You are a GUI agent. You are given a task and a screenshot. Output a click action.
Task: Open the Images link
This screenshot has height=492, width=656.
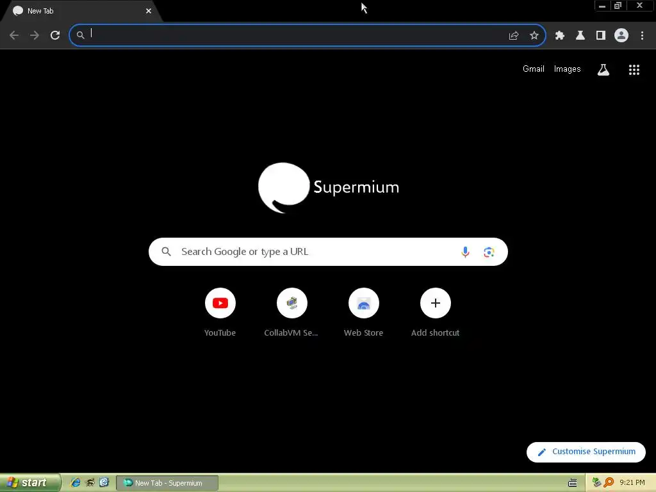coord(568,69)
